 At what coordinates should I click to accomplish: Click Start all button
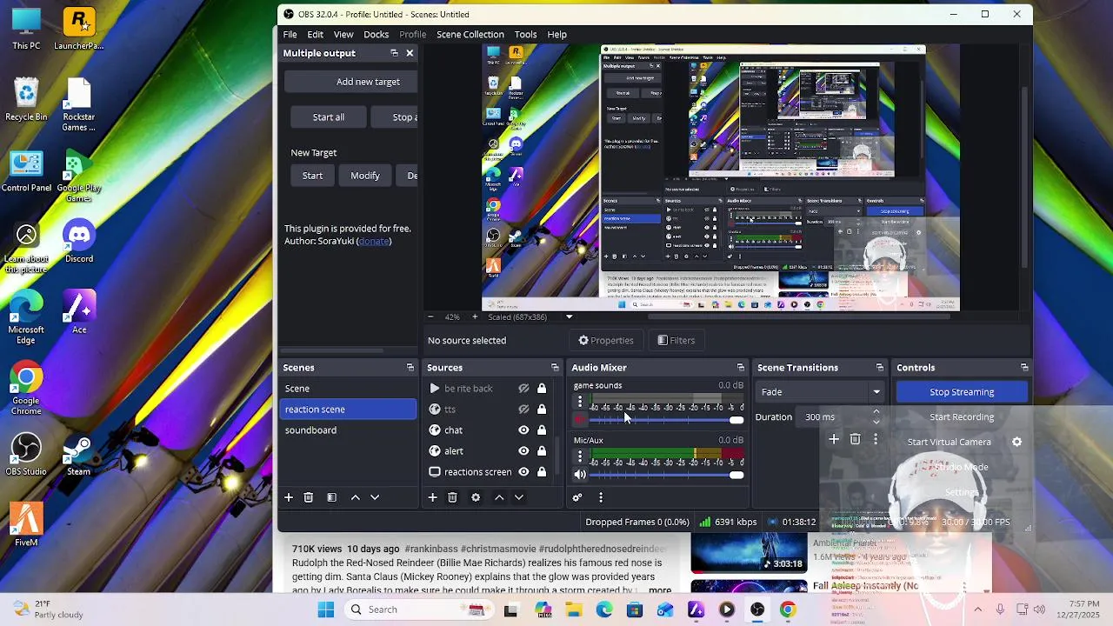click(329, 117)
